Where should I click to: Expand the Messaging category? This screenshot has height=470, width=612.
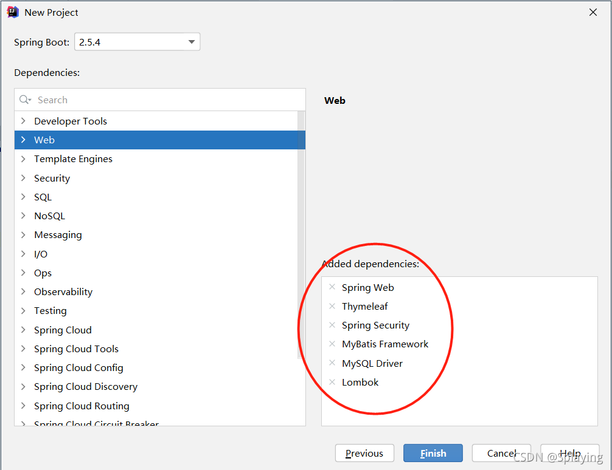(x=23, y=235)
